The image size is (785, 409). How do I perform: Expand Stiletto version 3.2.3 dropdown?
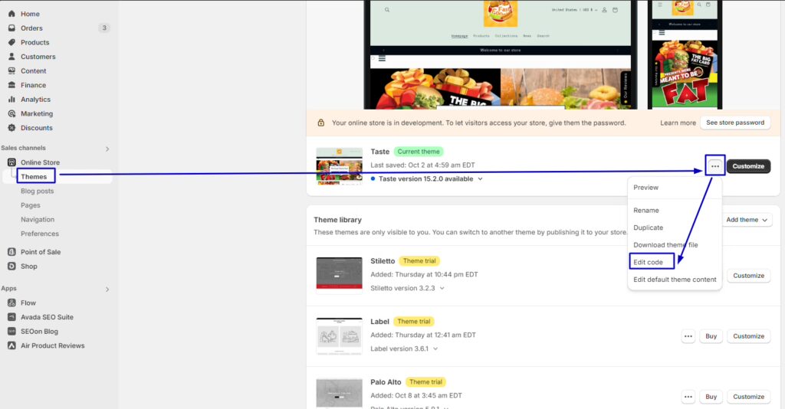pyautogui.click(x=442, y=289)
